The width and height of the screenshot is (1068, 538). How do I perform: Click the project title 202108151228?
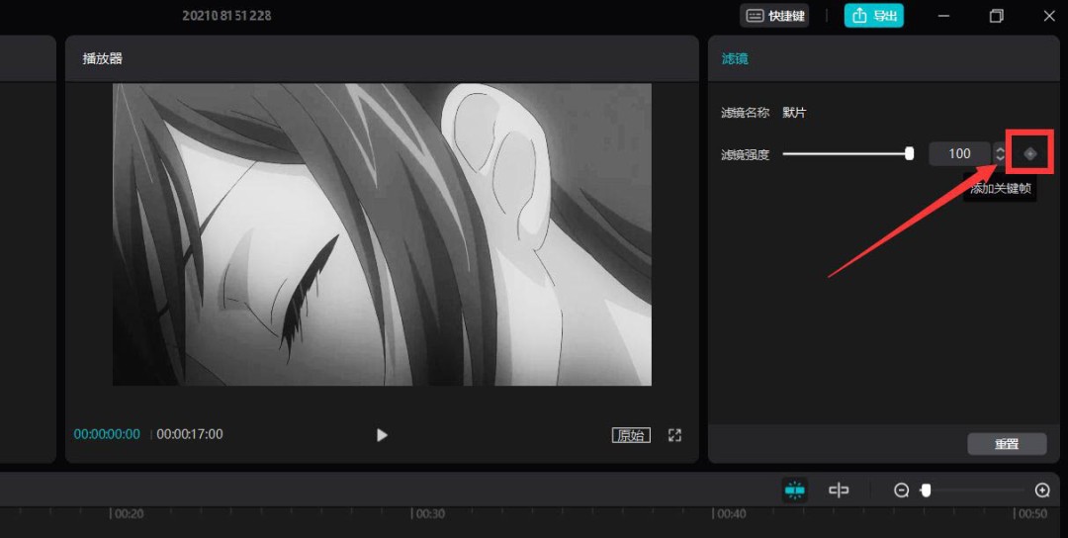tap(226, 16)
